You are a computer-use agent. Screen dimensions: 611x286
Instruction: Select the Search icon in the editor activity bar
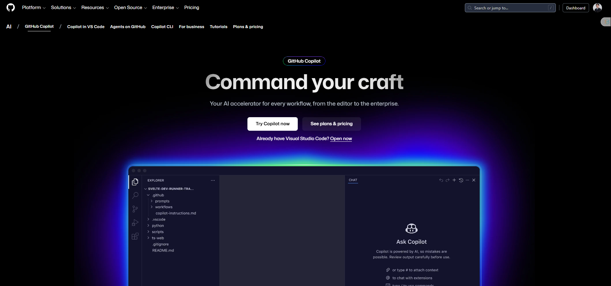135,196
